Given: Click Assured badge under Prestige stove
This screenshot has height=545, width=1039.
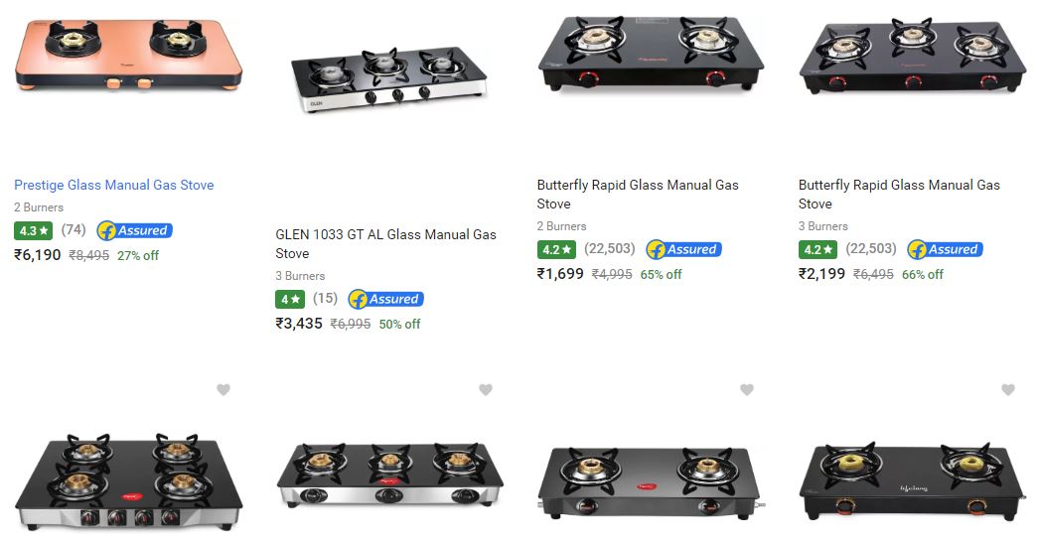Looking at the screenshot, I should coord(135,230).
